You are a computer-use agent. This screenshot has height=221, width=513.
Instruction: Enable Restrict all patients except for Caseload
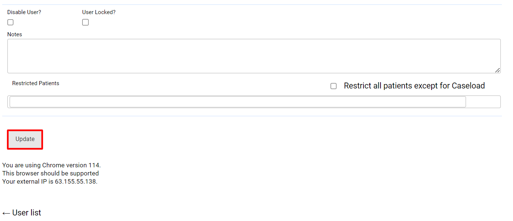click(333, 86)
